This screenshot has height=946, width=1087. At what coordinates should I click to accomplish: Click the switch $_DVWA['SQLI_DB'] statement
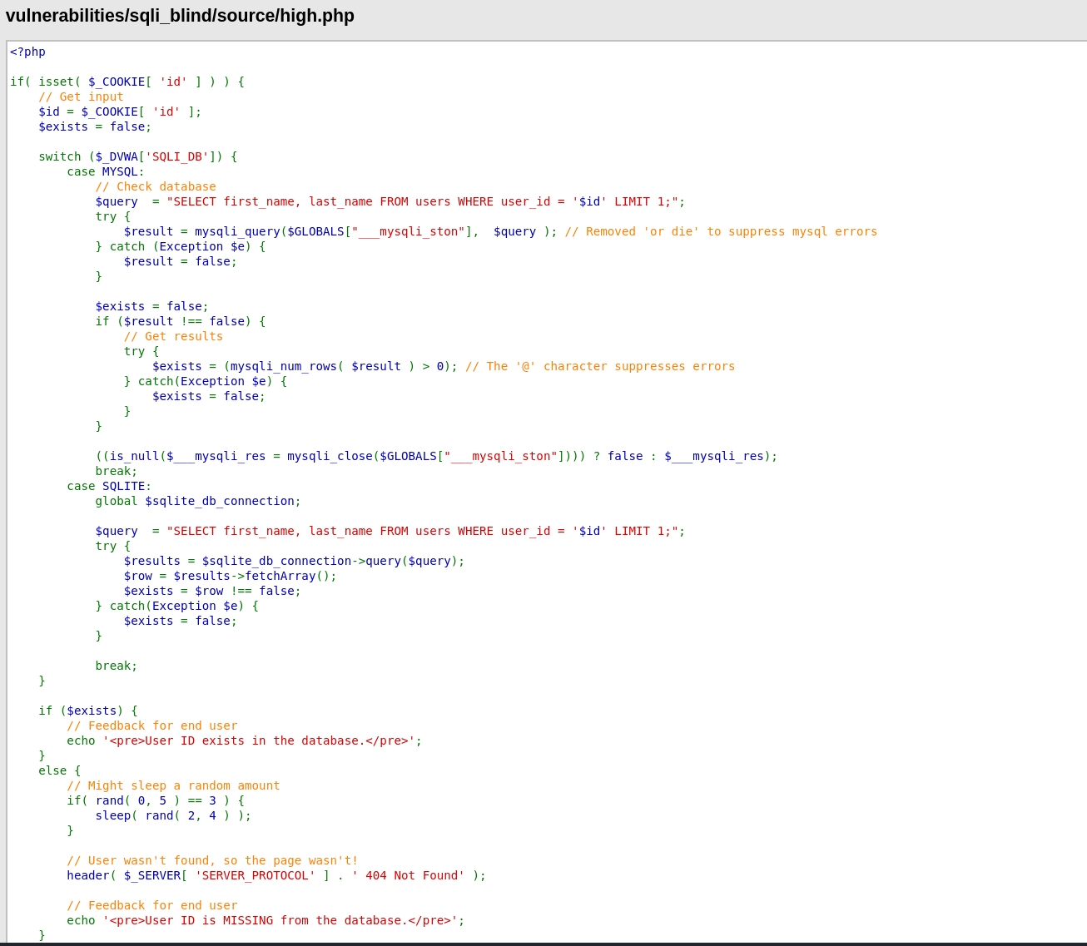[x=137, y=156]
